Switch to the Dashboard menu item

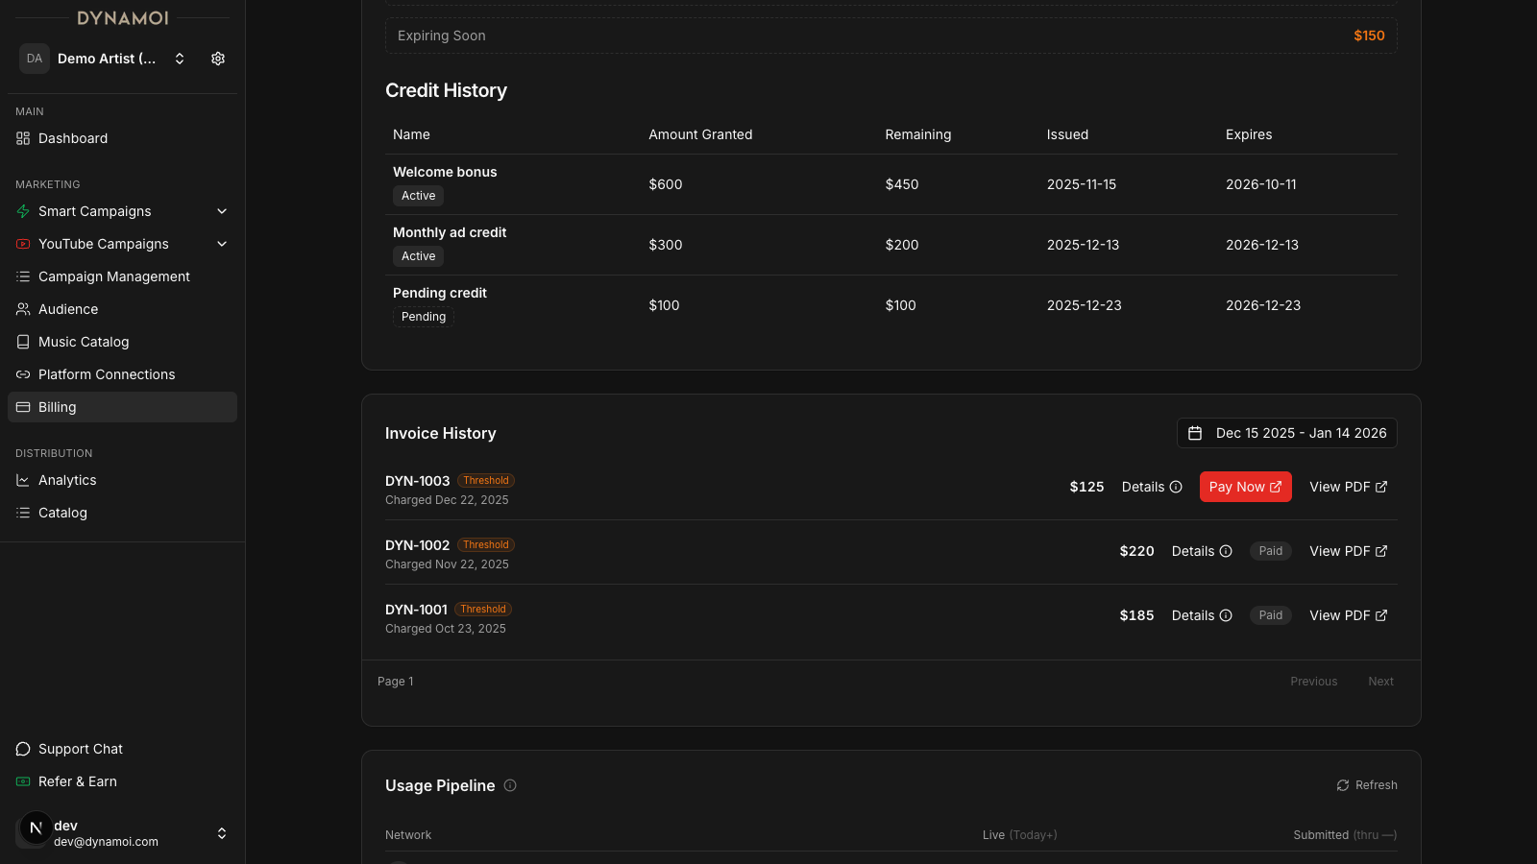tap(72, 138)
